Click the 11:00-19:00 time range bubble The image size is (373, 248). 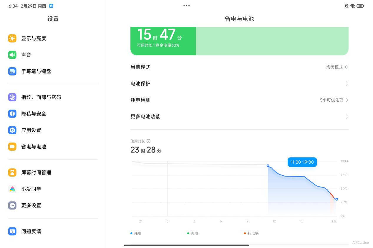click(x=302, y=162)
